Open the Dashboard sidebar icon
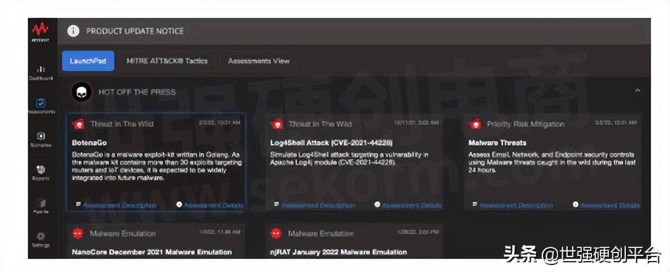 (41, 69)
